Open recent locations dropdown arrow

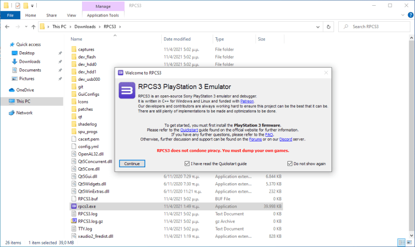[26, 27]
